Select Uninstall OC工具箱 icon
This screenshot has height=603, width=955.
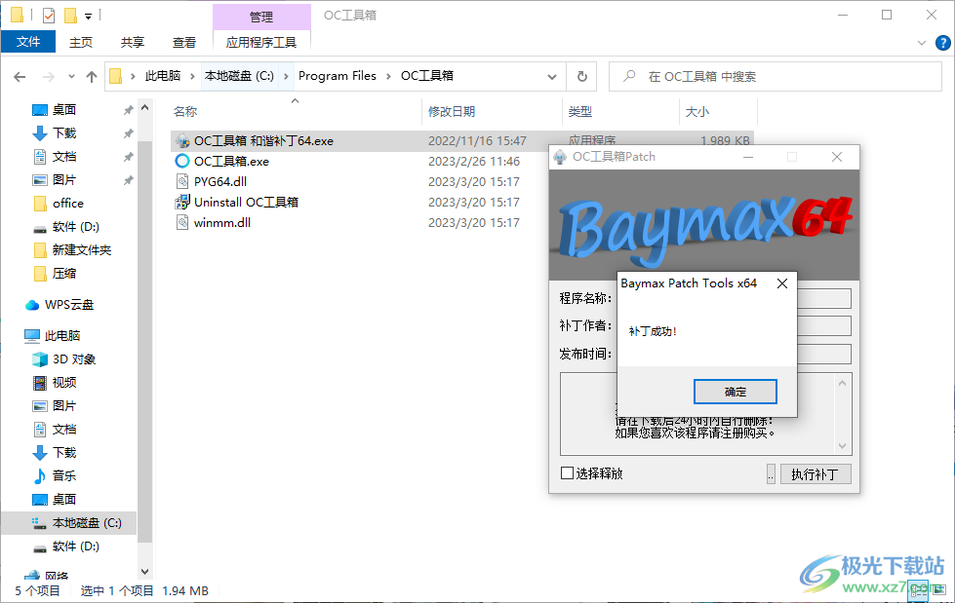pos(182,202)
